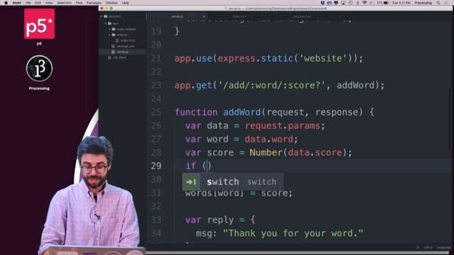Image resolution: width=454 pixels, height=255 pixels.
Task: Click the LF line ending in the status bar
Action: (x=417, y=247)
